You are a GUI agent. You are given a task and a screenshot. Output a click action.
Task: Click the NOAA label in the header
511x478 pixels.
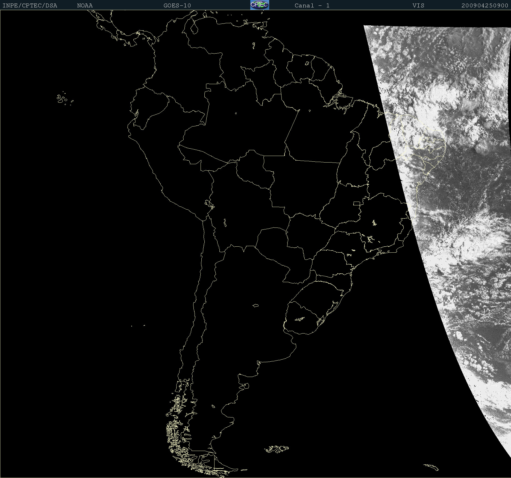[x=85, y=5]
